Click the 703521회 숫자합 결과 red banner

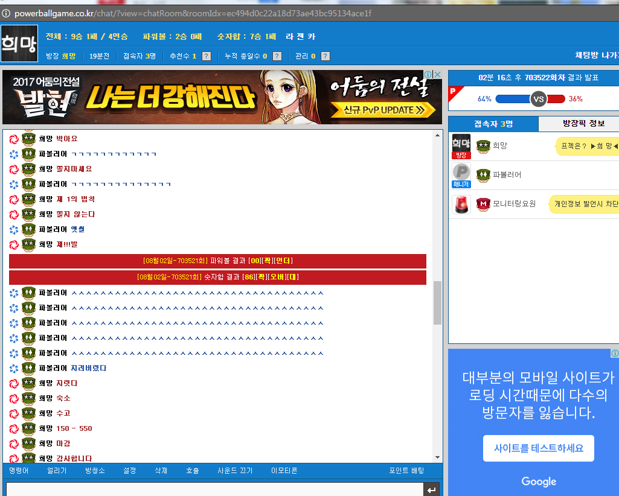217,277
